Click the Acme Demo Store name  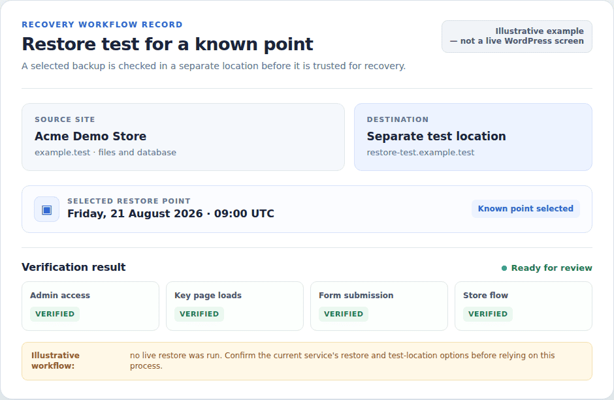(x=90, y=136)
